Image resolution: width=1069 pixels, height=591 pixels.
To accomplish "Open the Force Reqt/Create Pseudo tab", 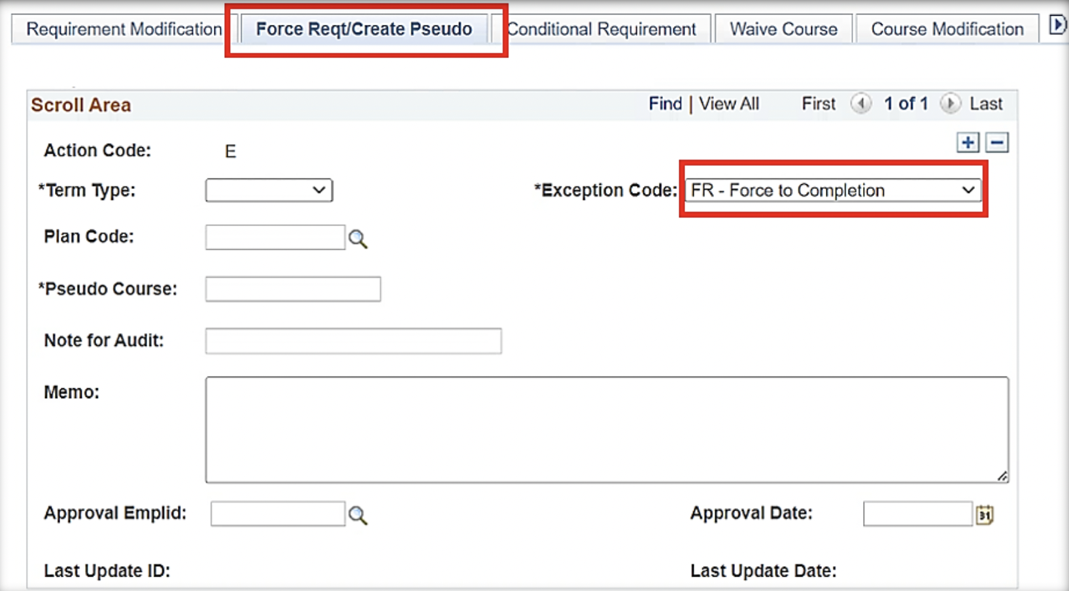I will point(364,29).
